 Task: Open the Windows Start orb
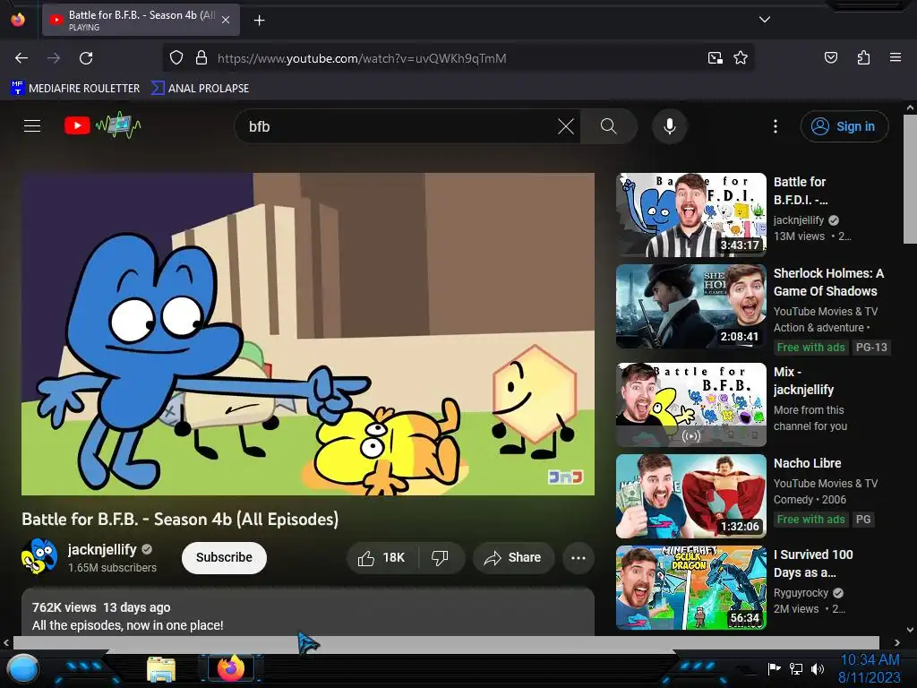pos(22,668)
